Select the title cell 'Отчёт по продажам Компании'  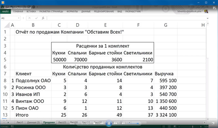(x=69, y=32)
